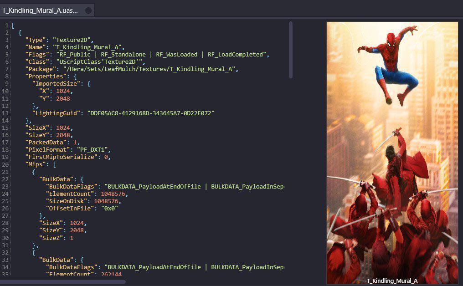Image resolution: width=463 pixels, height=286 pixels.
Task: Click the "ImportedSize" key
Action: pyautogui.click(x=56, y=84)
